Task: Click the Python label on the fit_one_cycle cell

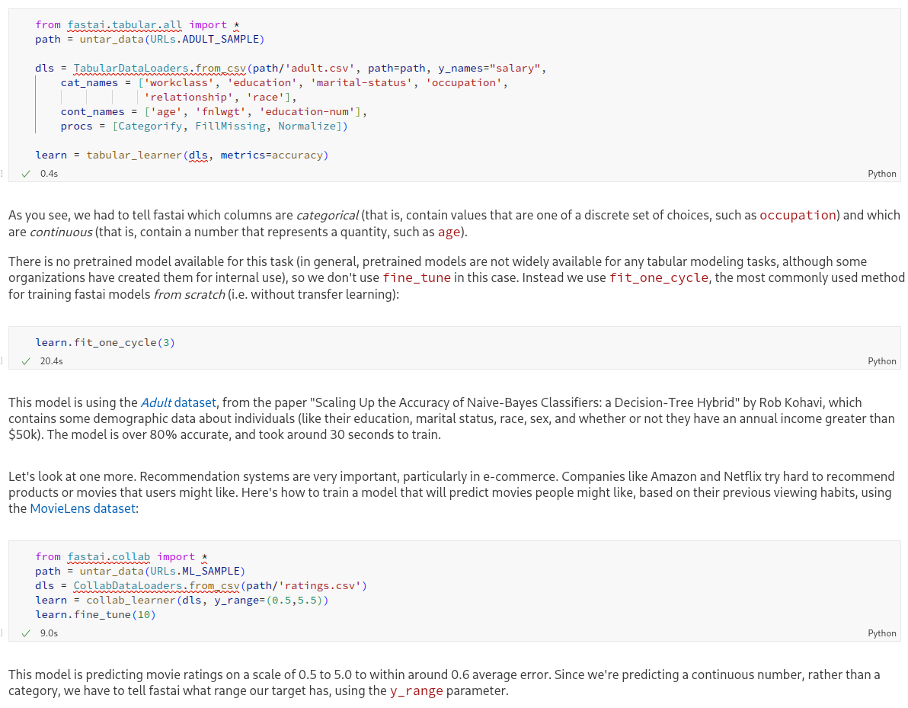Action: [x=881, y=360]
